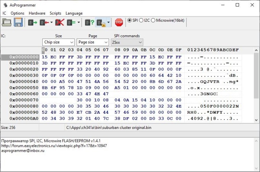Expand the Write IC dropdown arrow
260x172 pixels.
(51, 22)
